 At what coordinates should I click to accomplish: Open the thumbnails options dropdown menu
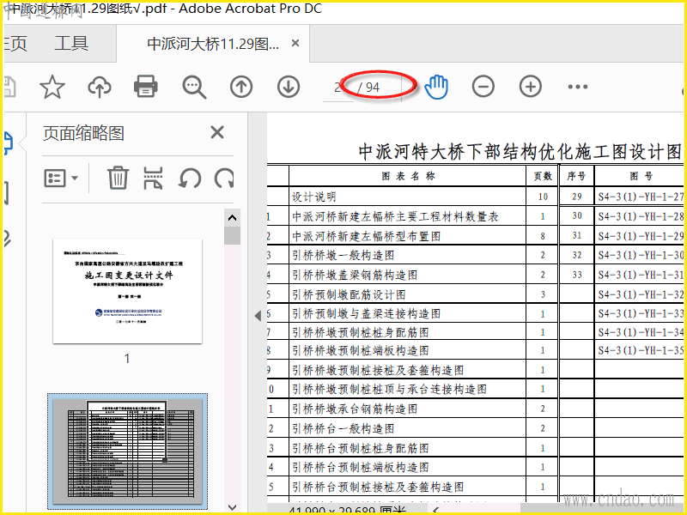tap(61, 179)
